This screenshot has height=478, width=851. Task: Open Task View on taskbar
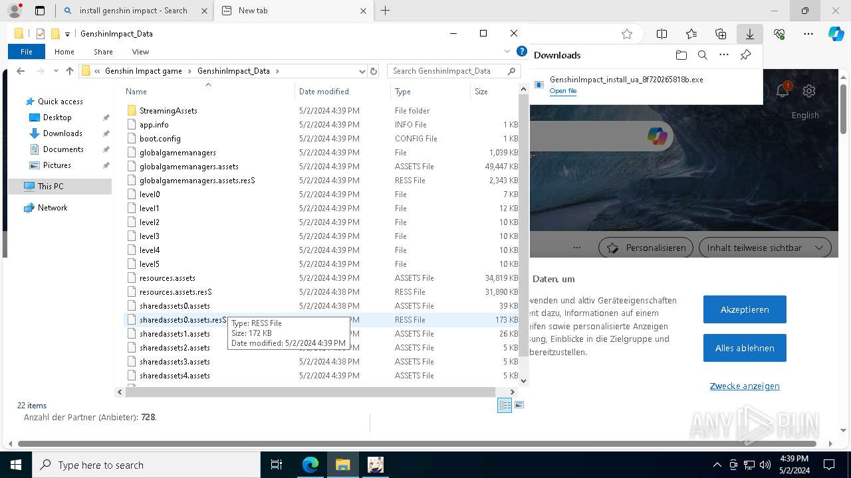coord(277,465)
